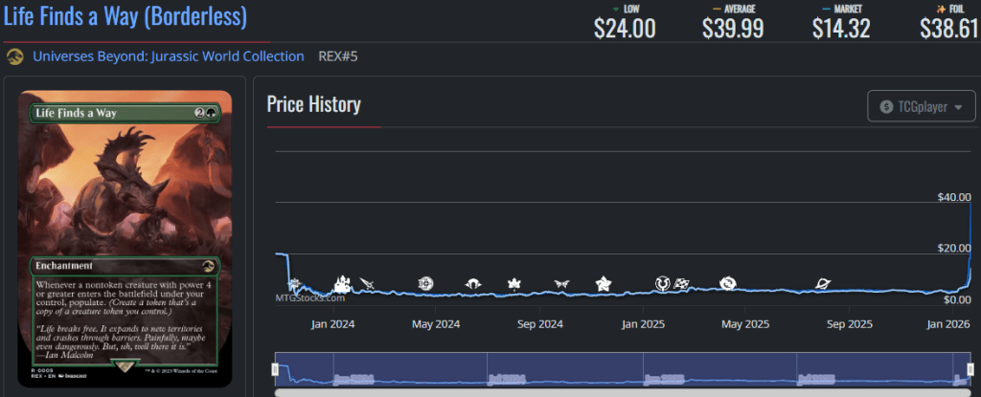Click the butterfly set icon on price chart
981x397 pixels.
(561, 283)
